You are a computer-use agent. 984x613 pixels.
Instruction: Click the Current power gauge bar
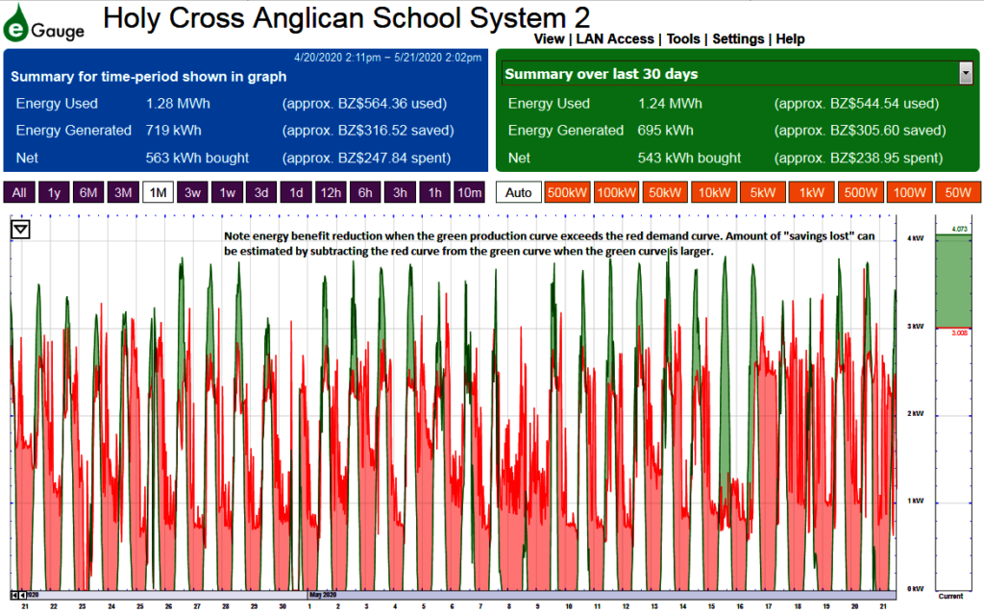click(x=953, y=403)
